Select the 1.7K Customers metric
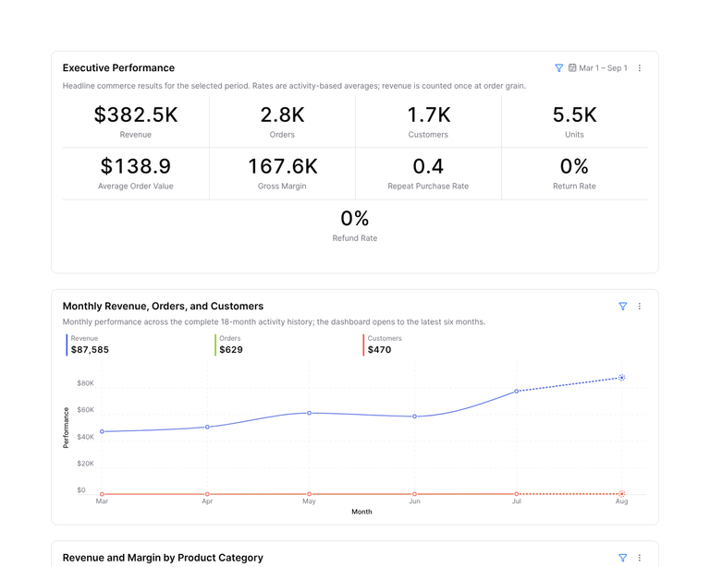 tap(428, 121)
